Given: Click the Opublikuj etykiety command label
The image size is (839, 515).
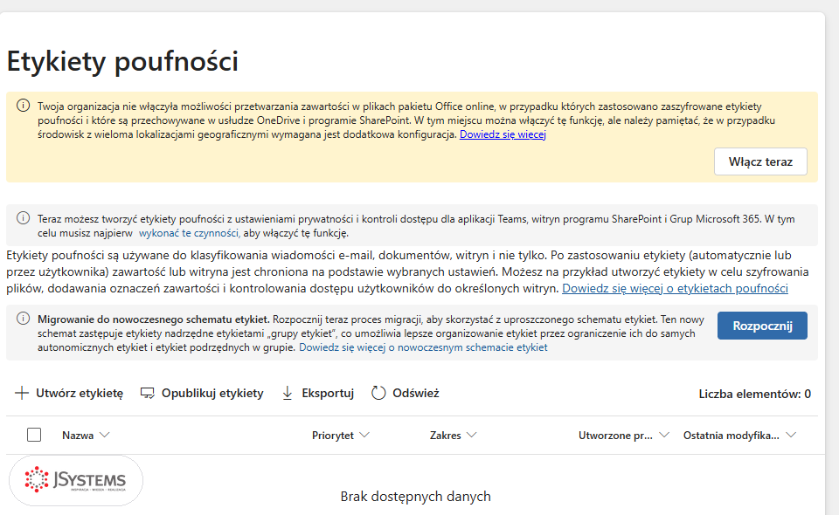Looking at the screenshot, I should tap(212, 393).
